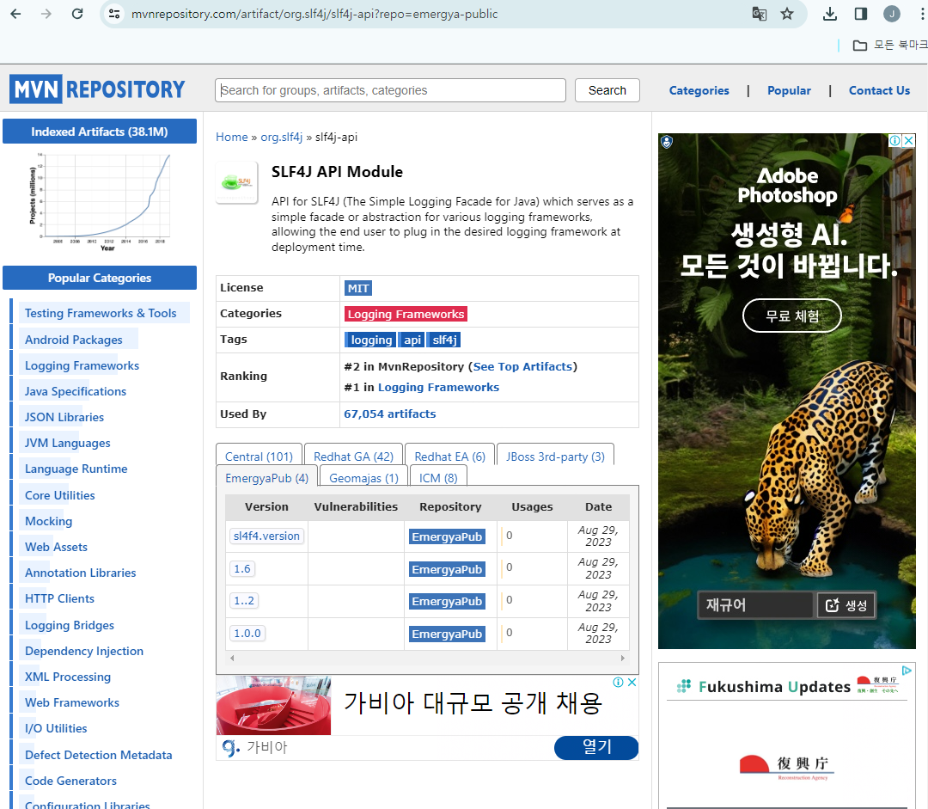The width and height of the screenshot is (928, 809).
Task: Click the Logging Frameworks category badge
Action: click(x=406, y=314)
